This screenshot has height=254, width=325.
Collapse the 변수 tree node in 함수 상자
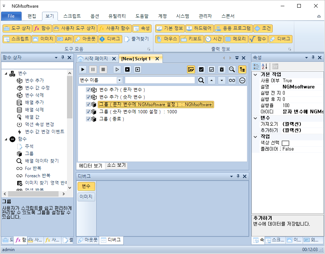click(x=6, y=73)
